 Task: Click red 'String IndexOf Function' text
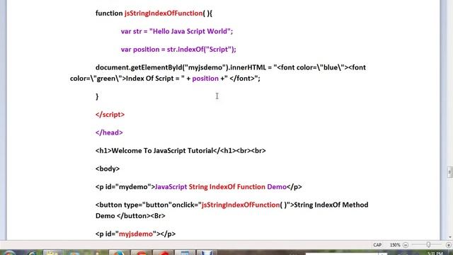[227, 187]
